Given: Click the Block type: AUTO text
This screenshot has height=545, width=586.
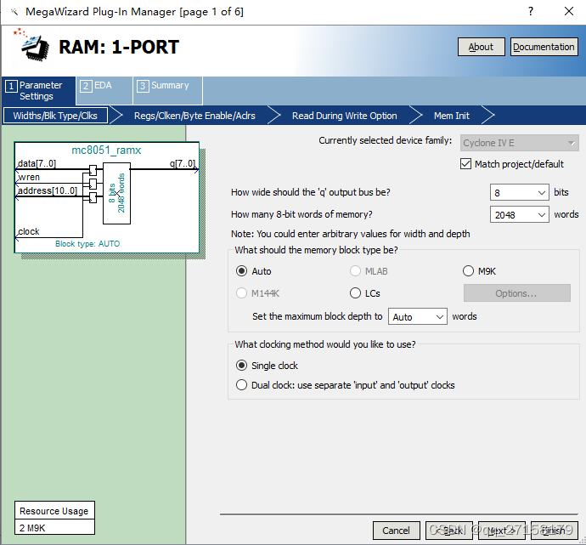Looking at the screenshot, I should [87, 243].
